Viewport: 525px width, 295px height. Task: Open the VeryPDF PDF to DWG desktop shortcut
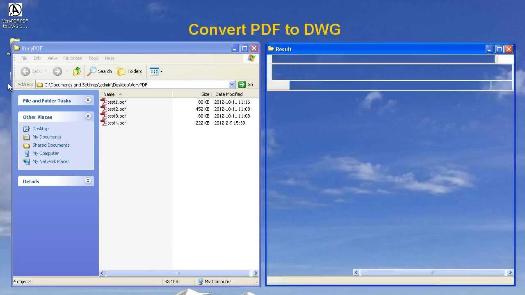point(15,16)
